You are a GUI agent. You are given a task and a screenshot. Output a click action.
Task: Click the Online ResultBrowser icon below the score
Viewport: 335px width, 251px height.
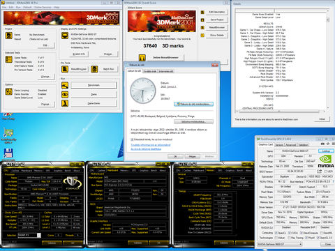[x=142, y=57]
